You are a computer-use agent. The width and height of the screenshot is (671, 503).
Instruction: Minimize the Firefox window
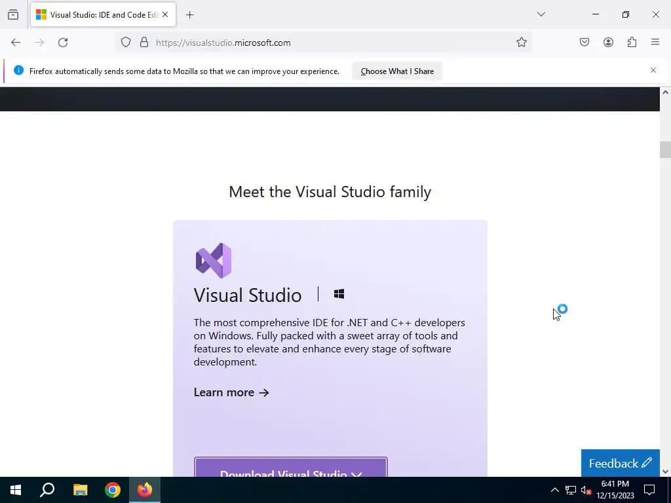[x=595, y=14]
